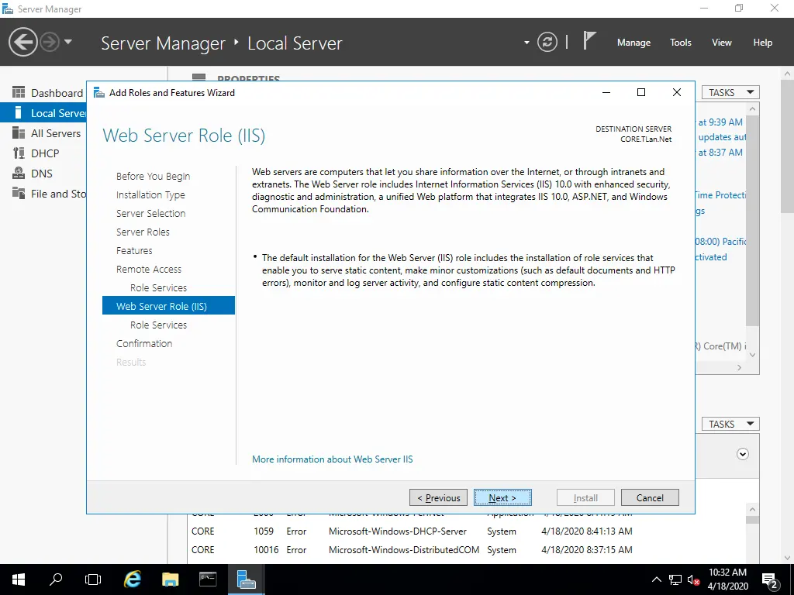Viewport: 794px width, 595px height.
Task: Open the Notifications flag icon
Action: pyautogui.click(x=589, y=41)
